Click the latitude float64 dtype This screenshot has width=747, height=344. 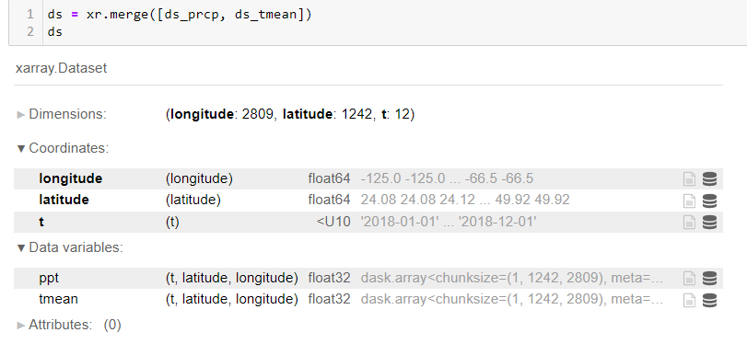329,200
